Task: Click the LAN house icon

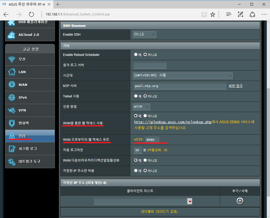Action: tap(12, 72)
